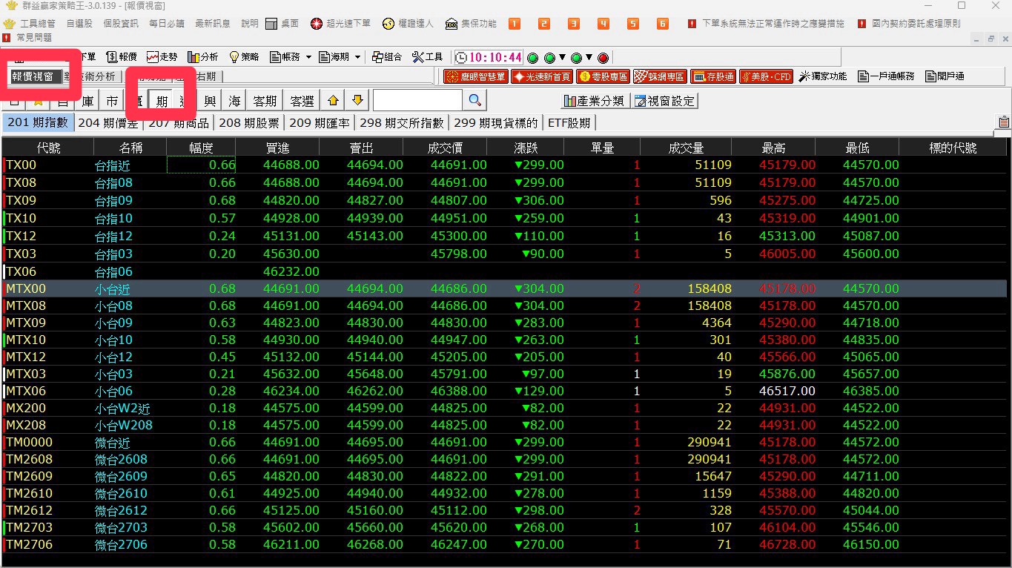Open the 工具總管 menu
The width and height of the screenshot is (1012, 568).
pyautogui.click(x=37, y=24)
